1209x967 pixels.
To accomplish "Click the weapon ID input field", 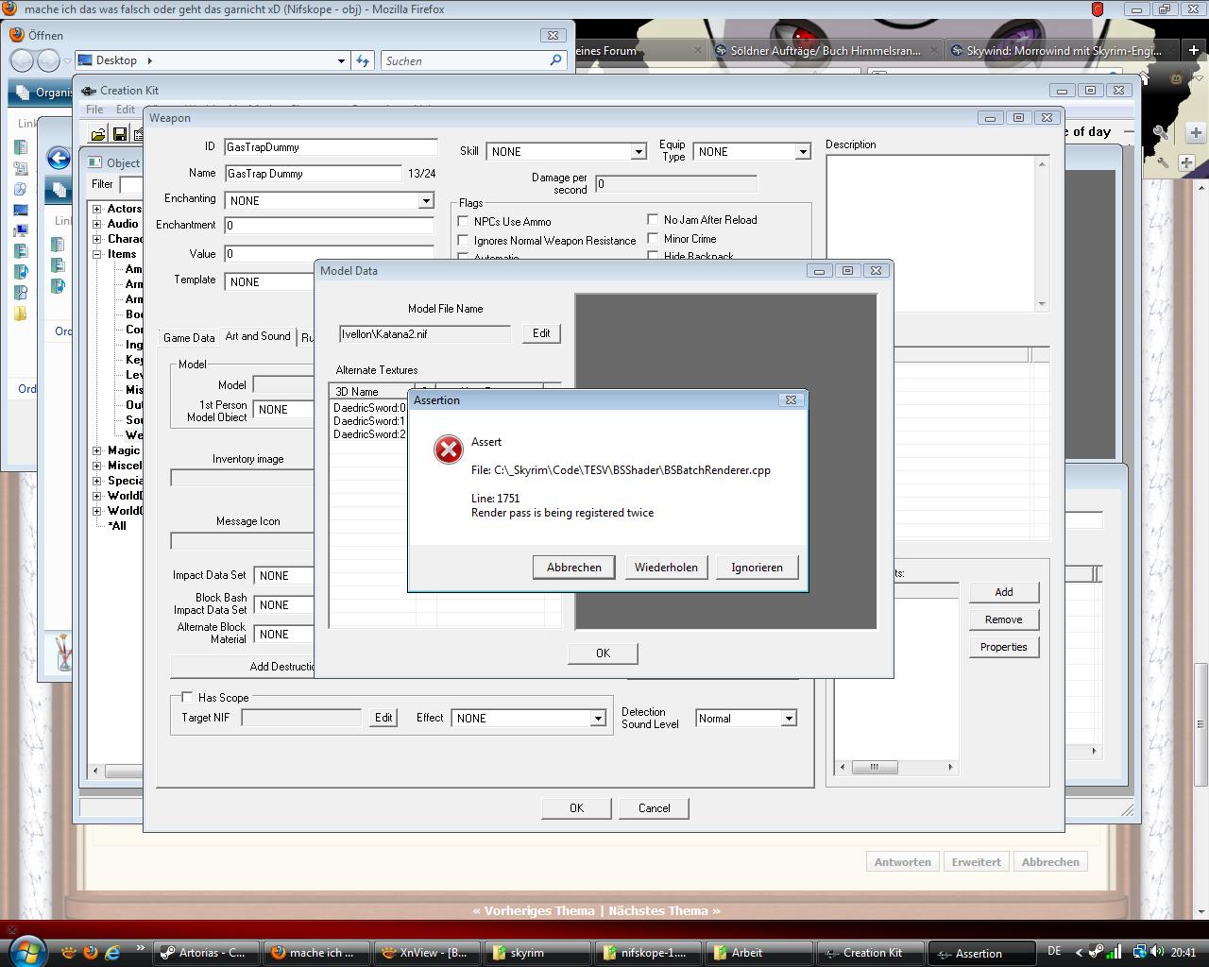I will click(x=331, y=147).
